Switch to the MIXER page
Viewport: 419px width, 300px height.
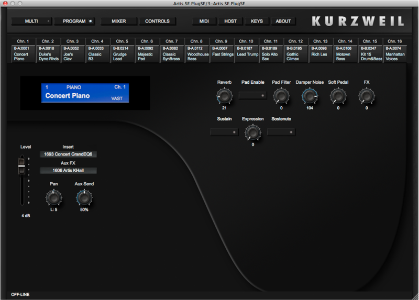tap(119, 21)
